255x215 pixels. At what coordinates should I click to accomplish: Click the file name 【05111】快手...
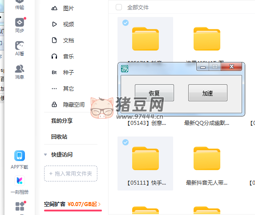[x=146, y=183]
